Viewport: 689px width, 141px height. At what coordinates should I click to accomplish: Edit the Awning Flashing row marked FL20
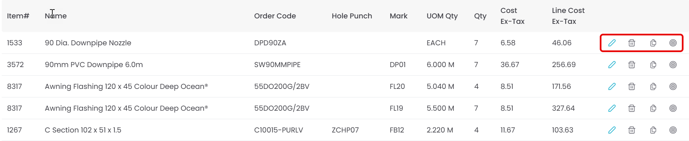[612, 87]
